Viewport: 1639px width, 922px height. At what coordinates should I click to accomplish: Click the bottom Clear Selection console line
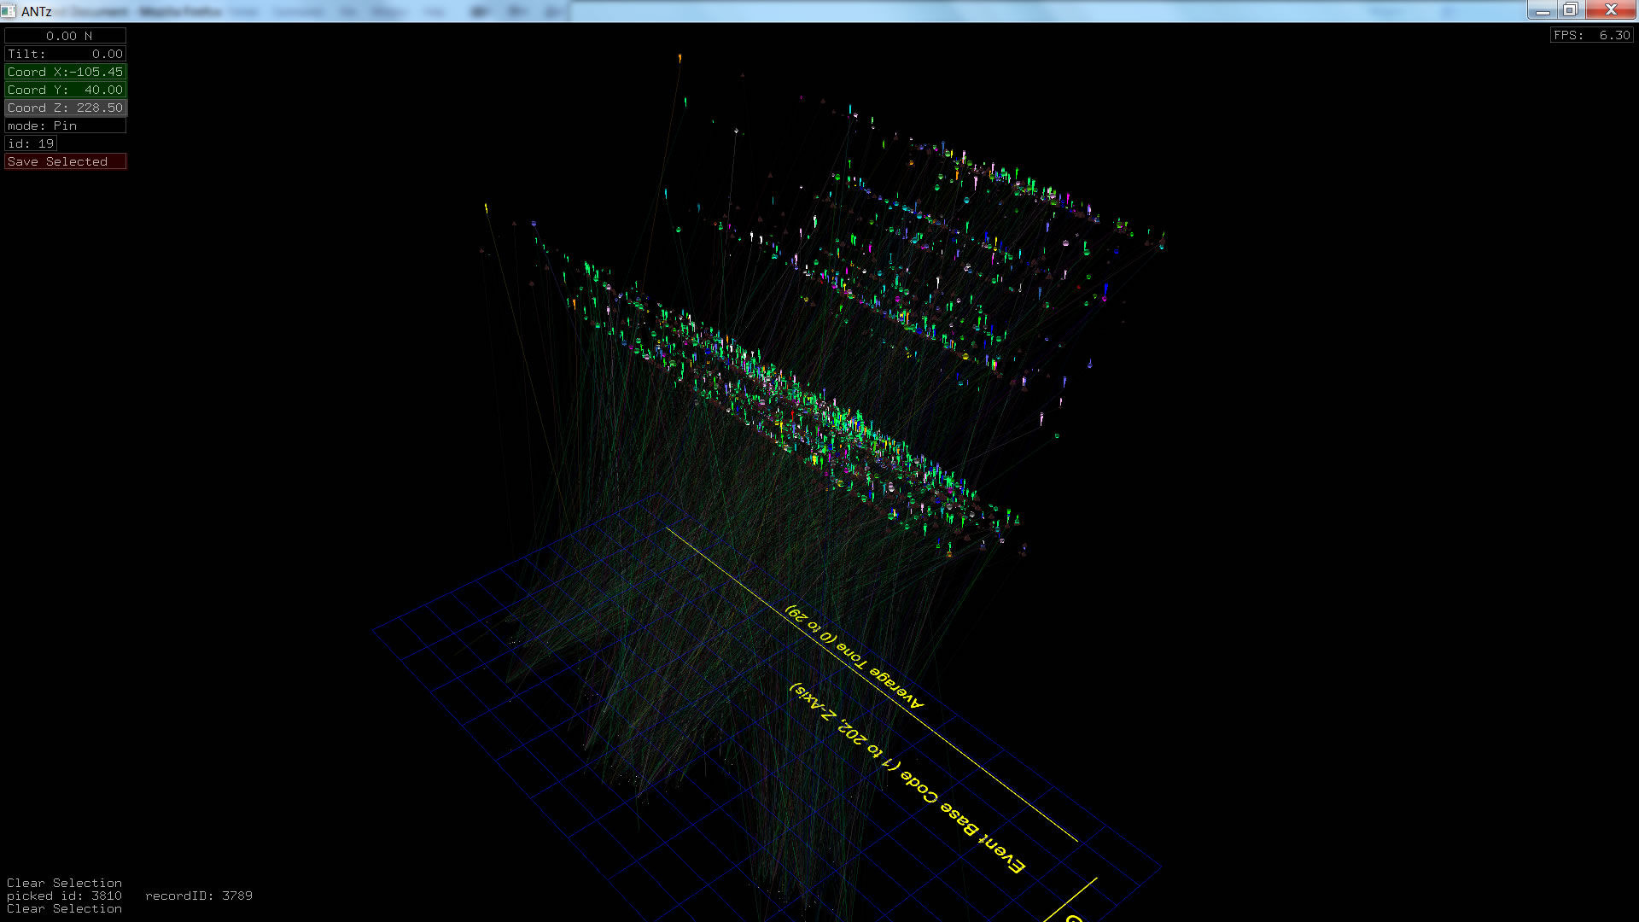64,908
